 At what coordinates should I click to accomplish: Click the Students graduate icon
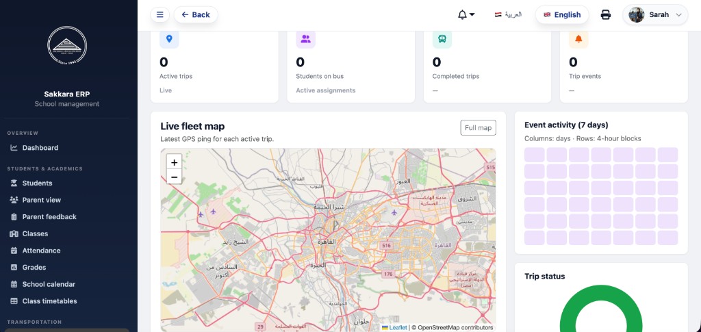14,183
